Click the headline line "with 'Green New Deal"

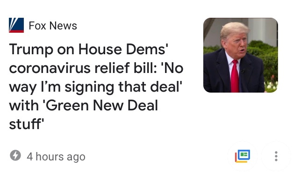(84, 105)
